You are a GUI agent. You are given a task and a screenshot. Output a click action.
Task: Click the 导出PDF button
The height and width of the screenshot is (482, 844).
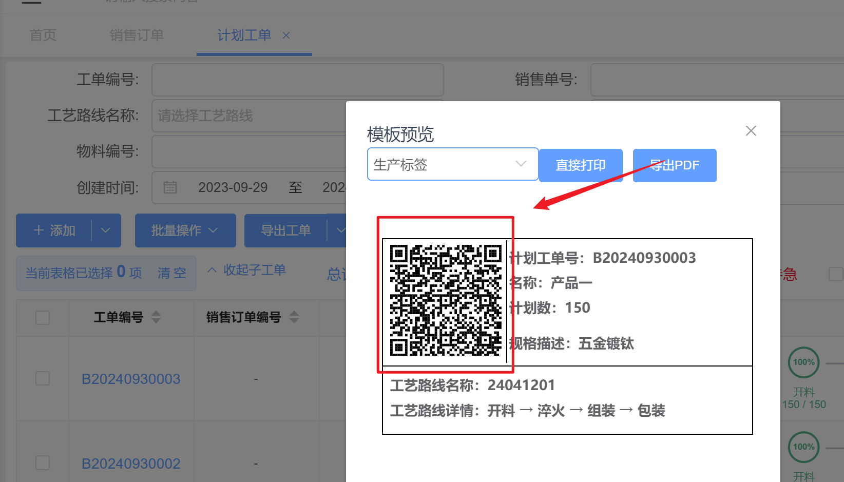click(675, 165)
